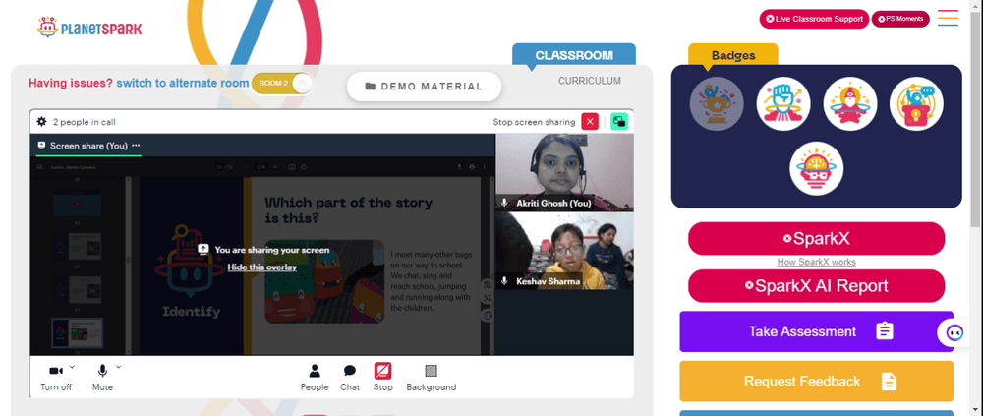Click the clipboard icon on Take Assessment
This screenshot has height=416, width=983.
click(x=885, y=331)
